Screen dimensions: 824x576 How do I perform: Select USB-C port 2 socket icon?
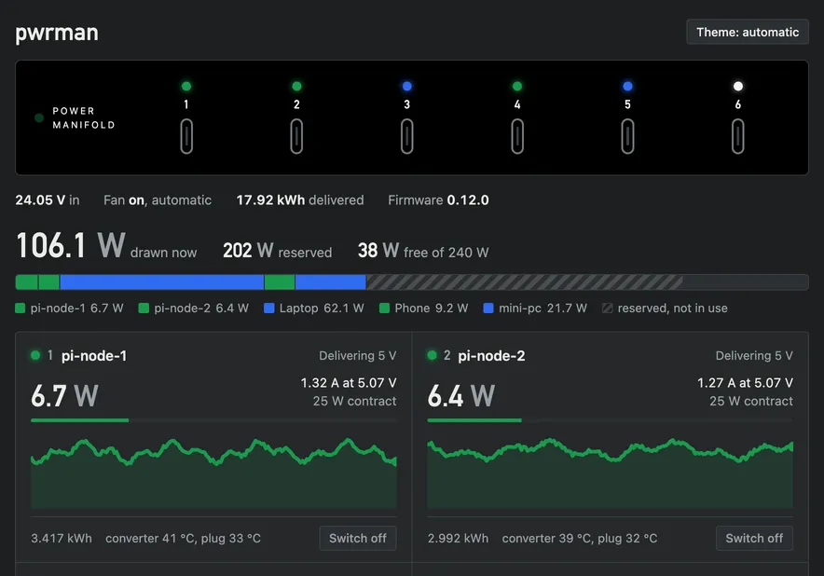(297, 137)
